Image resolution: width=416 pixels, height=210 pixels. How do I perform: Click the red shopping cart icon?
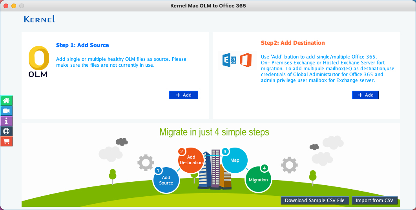pyautogui.click(x=6, y=141)
